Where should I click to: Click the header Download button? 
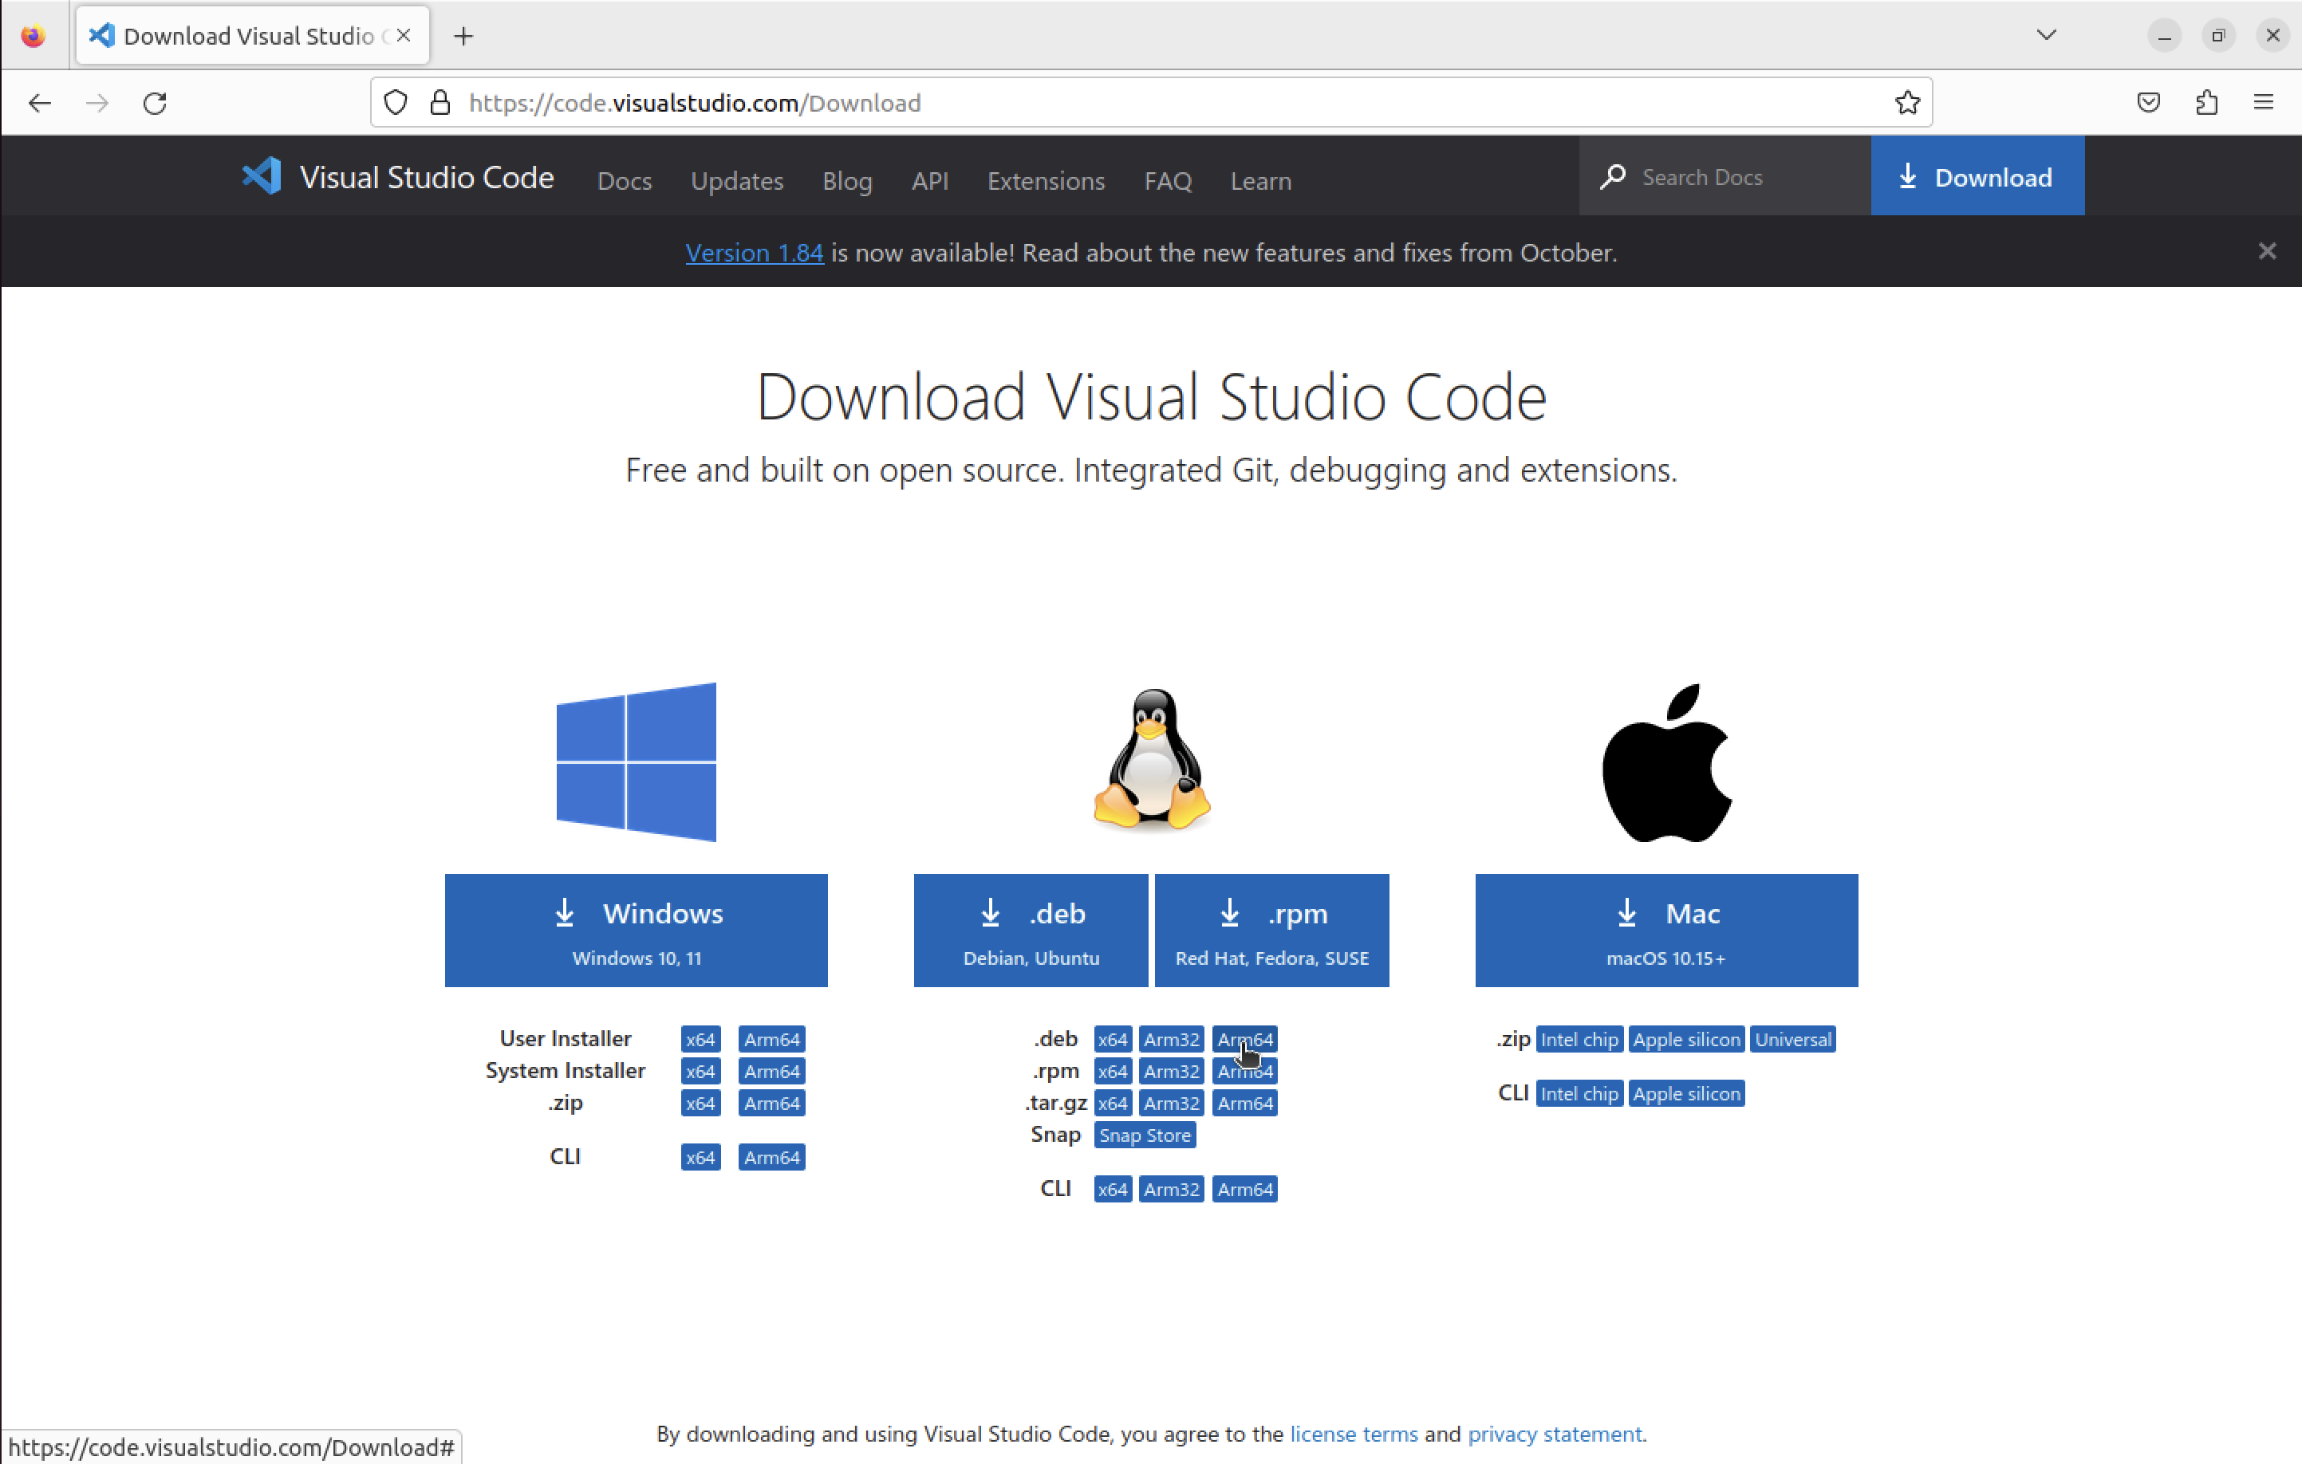click(1977, 176)
